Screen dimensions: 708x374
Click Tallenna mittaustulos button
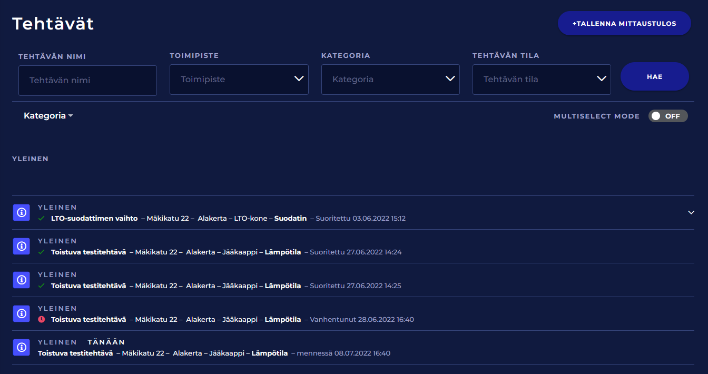click(624, 23)
